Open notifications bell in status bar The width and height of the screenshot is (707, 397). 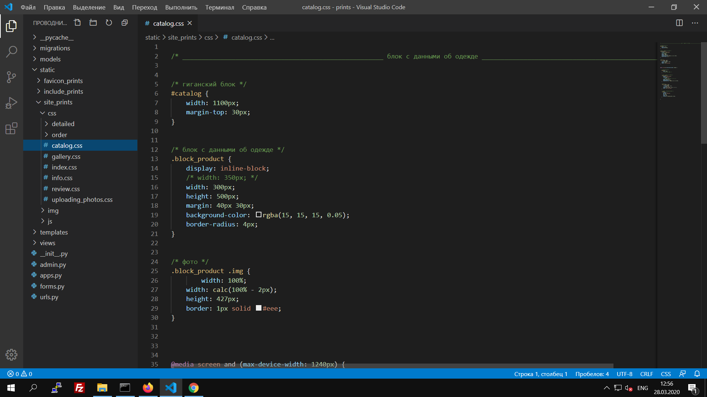[697, 374]
